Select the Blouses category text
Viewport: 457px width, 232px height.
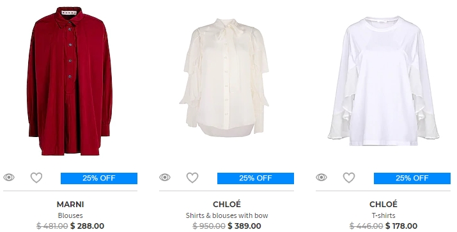point(70,215)
